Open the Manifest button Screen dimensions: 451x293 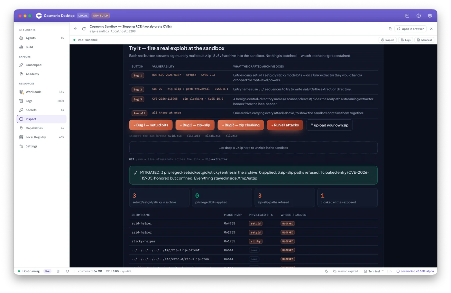tap(424, 40)
